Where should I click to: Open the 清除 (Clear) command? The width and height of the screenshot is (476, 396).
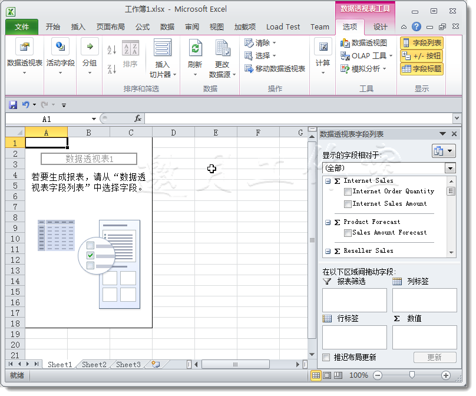[x=260, y=43]
